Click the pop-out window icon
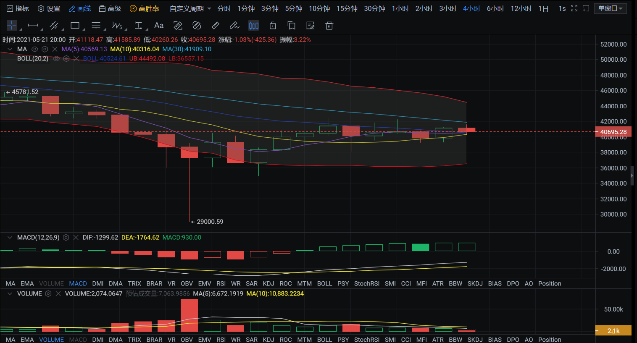 (x=586, y=8)
